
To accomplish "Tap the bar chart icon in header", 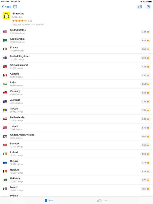I will click(139, 7).
